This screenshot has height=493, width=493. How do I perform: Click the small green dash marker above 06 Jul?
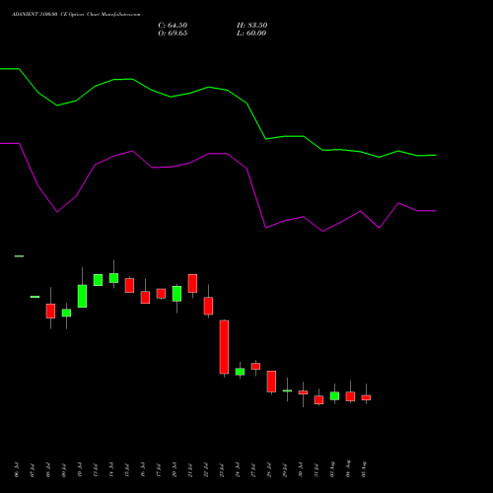pos(19,256)
